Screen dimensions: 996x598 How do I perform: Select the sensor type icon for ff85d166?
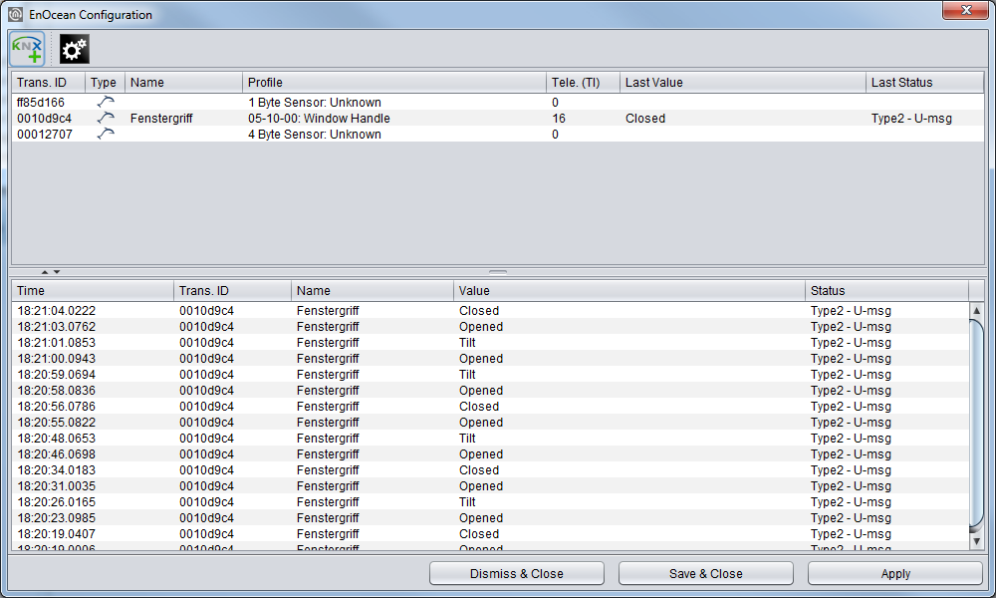click(106, 102)
